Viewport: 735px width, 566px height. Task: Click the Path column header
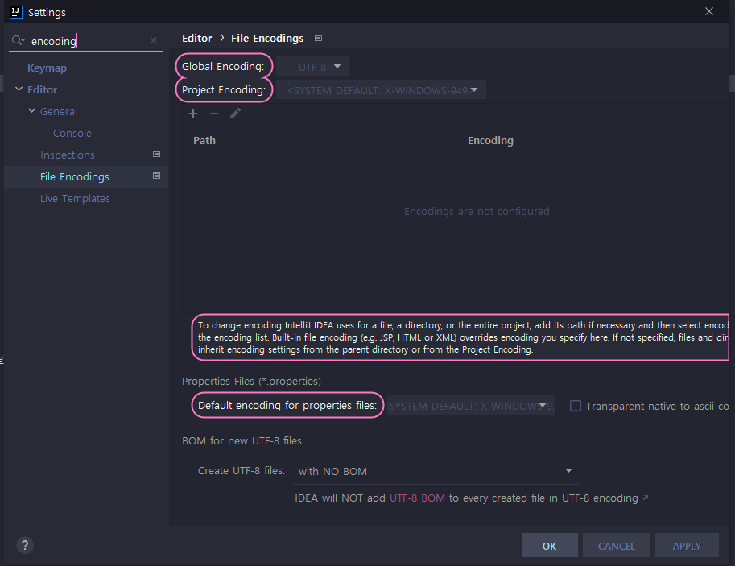click(x=204, y=141)
